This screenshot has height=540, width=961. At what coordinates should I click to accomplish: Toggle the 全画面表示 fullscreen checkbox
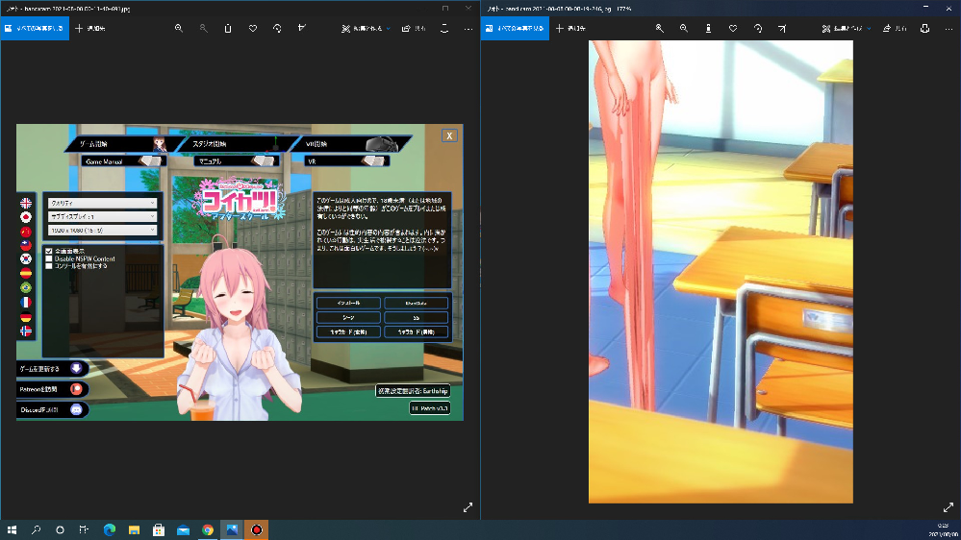49,251
